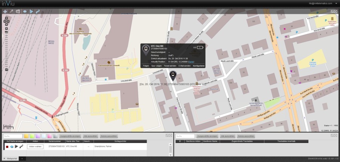Click the blue play icon in the map toolbar

tap(31, 11)
